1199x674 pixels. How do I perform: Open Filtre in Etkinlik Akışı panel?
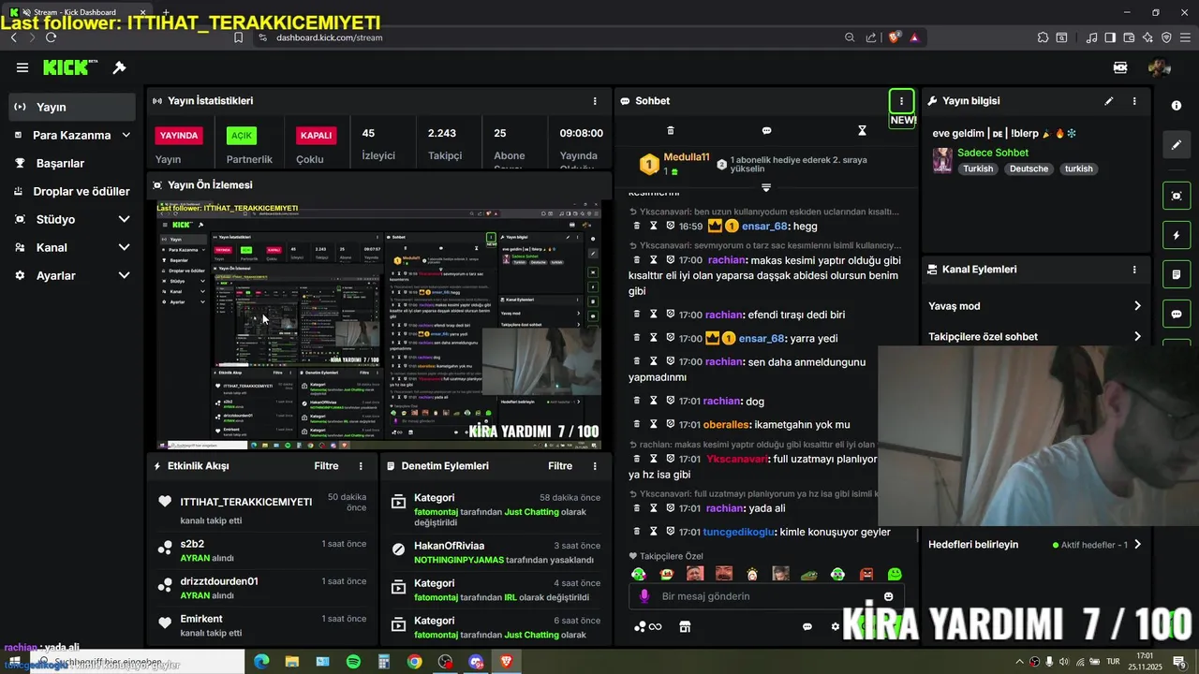click(326, 465)
